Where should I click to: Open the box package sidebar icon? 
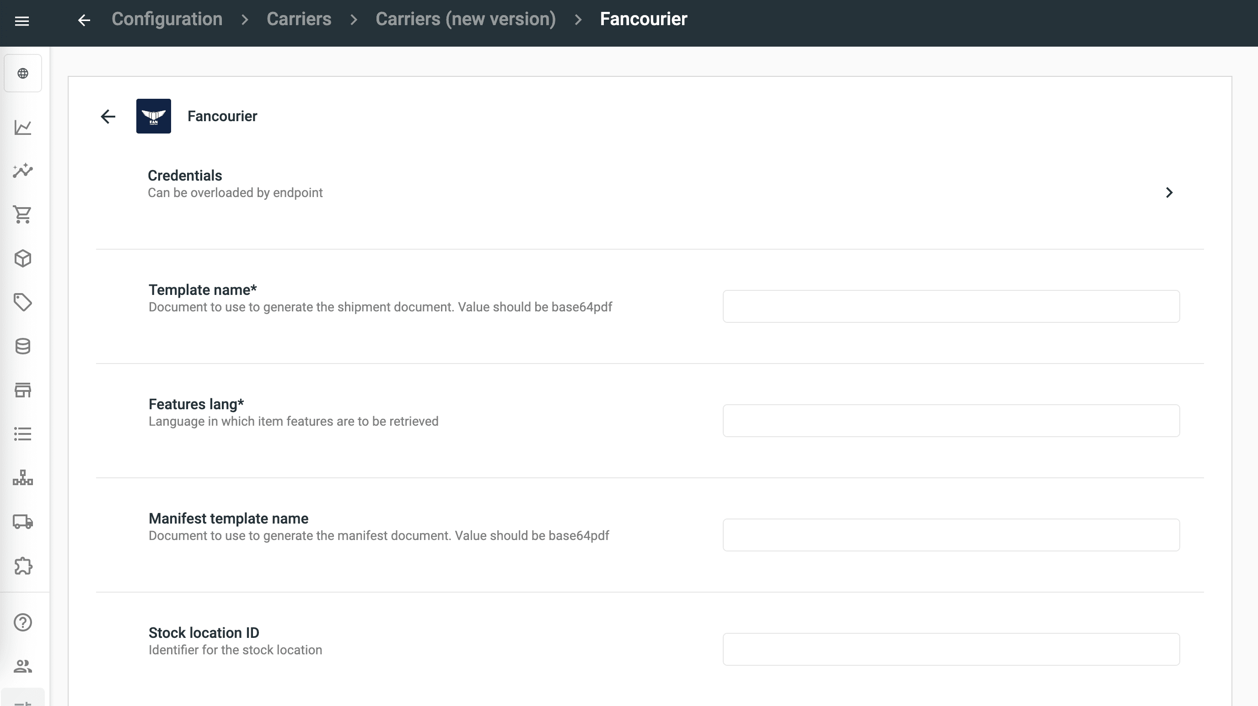[23, 258]
